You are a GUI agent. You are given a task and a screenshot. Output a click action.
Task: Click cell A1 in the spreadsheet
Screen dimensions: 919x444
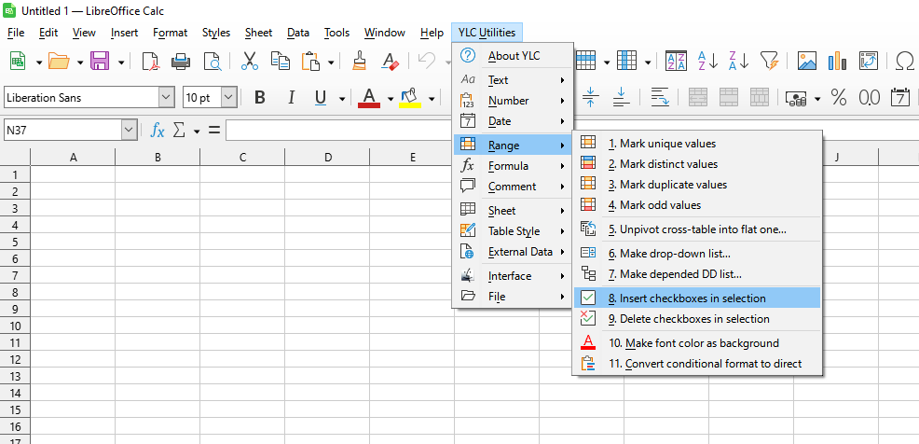click(73, 174)
